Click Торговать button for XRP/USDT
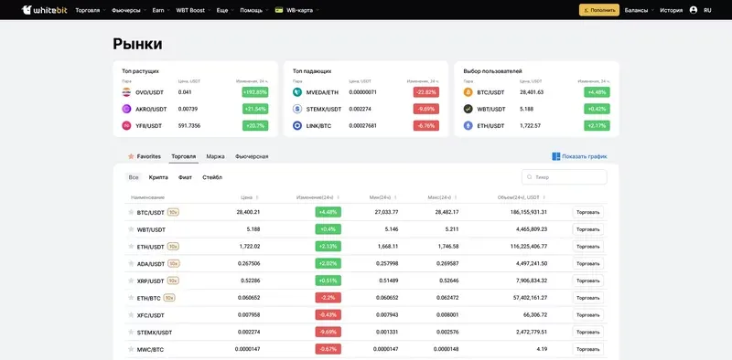This screenshot has height=360, width=732. 587,281
